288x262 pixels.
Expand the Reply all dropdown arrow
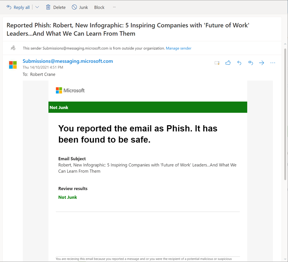coord(37,7)
